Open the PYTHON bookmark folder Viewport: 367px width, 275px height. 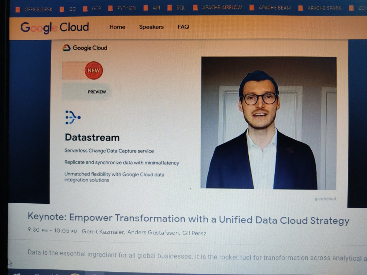point(122,8)
